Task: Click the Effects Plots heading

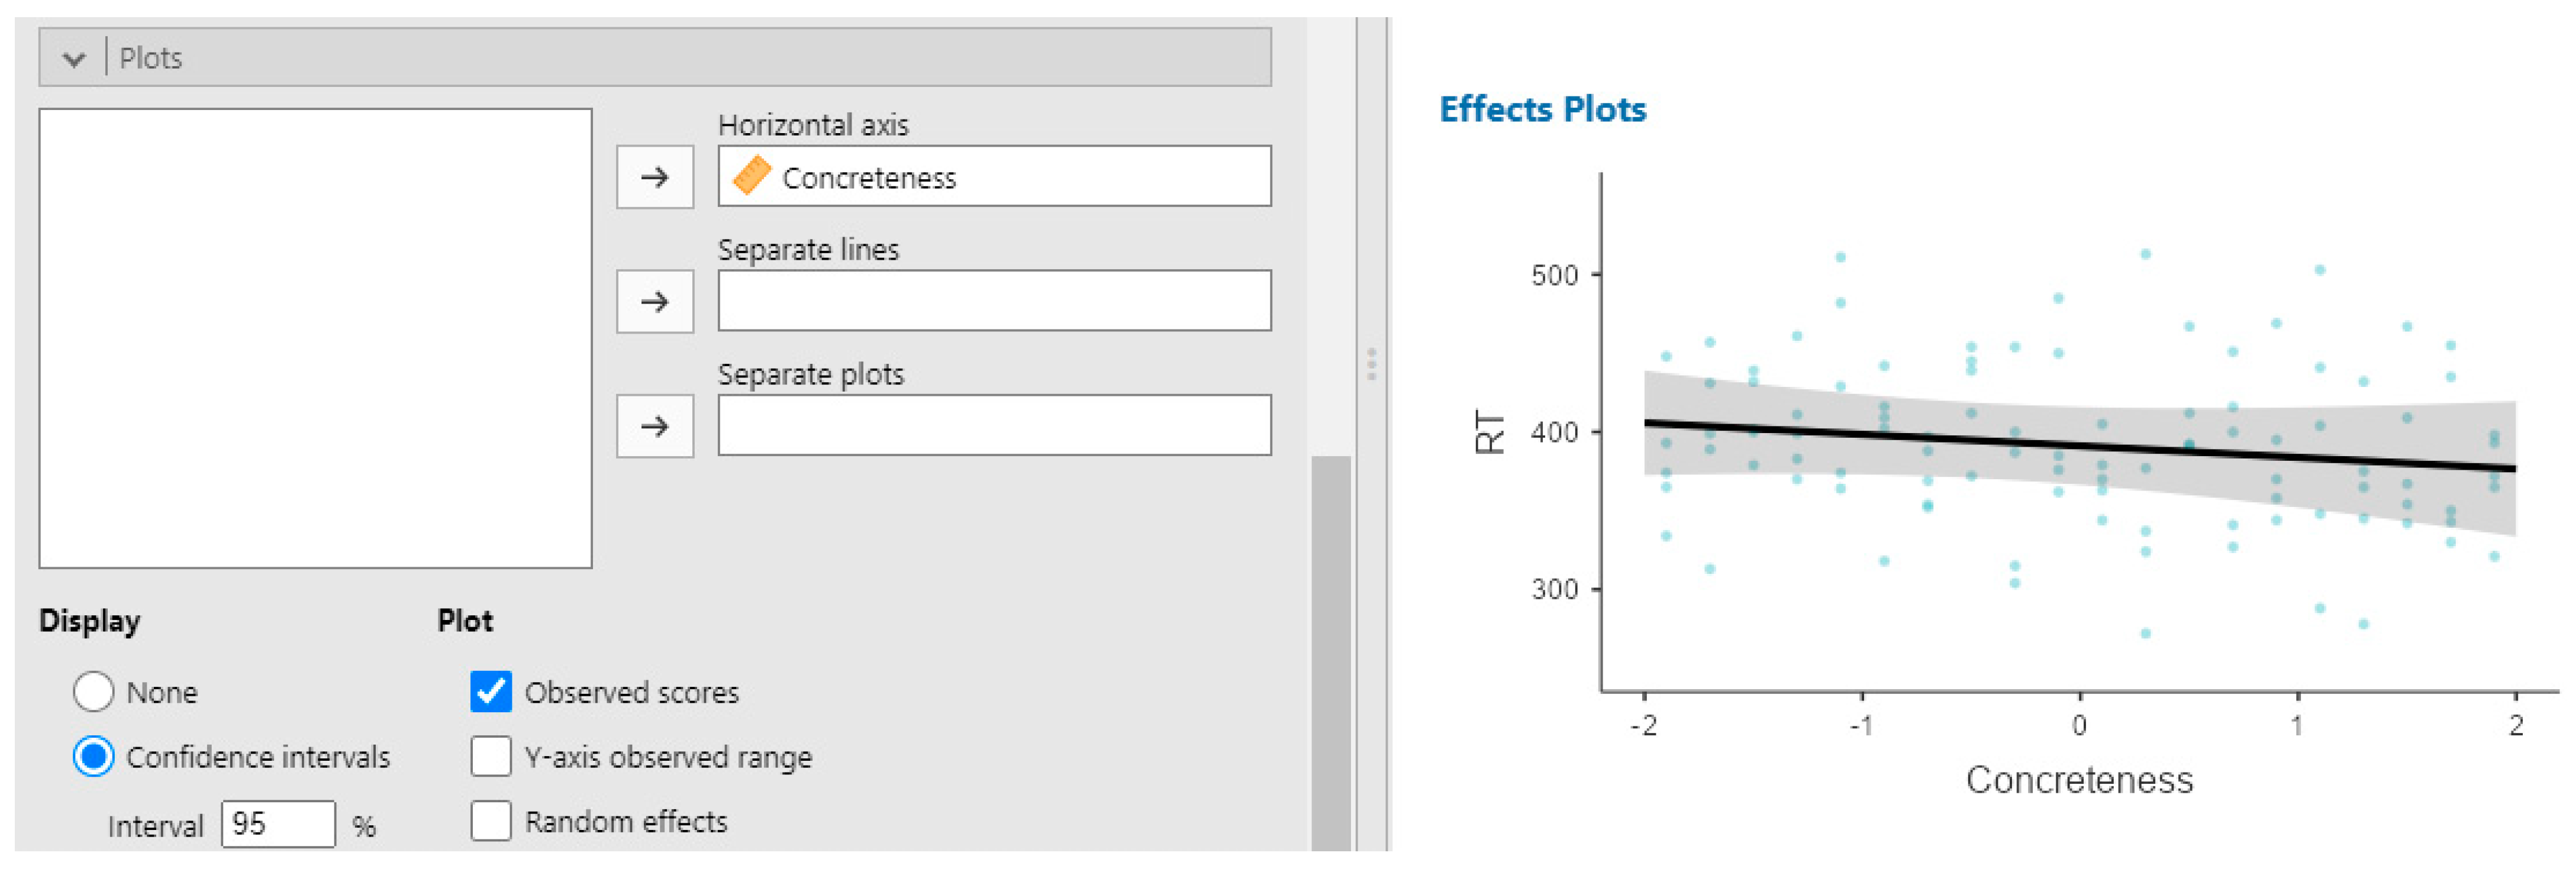Action: (1541, 109)
